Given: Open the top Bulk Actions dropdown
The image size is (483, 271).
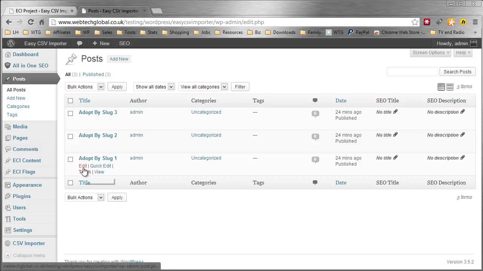Looking at the screenshot, I should coord(85,87).
